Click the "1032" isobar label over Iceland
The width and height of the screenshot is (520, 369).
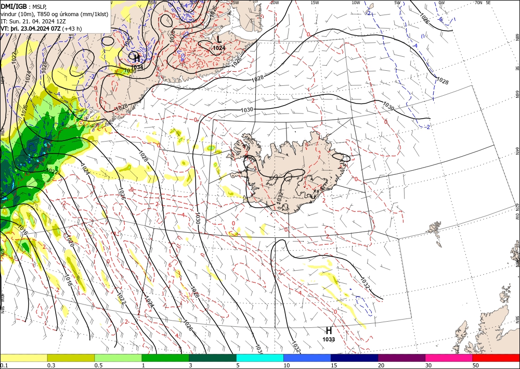280,198
